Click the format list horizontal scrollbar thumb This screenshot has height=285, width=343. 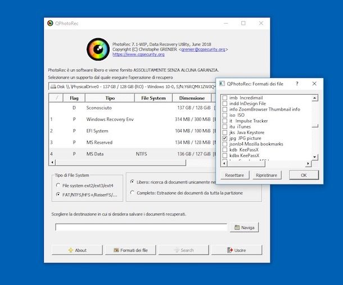point(246,163)
